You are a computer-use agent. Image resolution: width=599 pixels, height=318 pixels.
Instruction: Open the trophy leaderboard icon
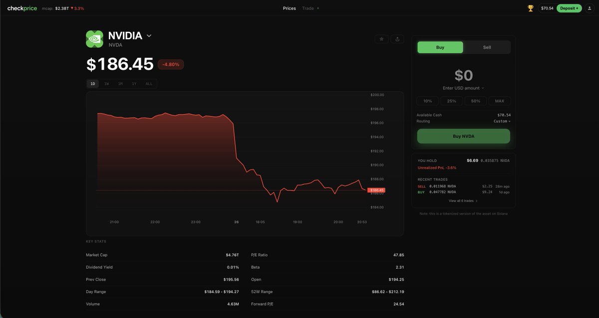pyautogui.click(x=530, y=8)
